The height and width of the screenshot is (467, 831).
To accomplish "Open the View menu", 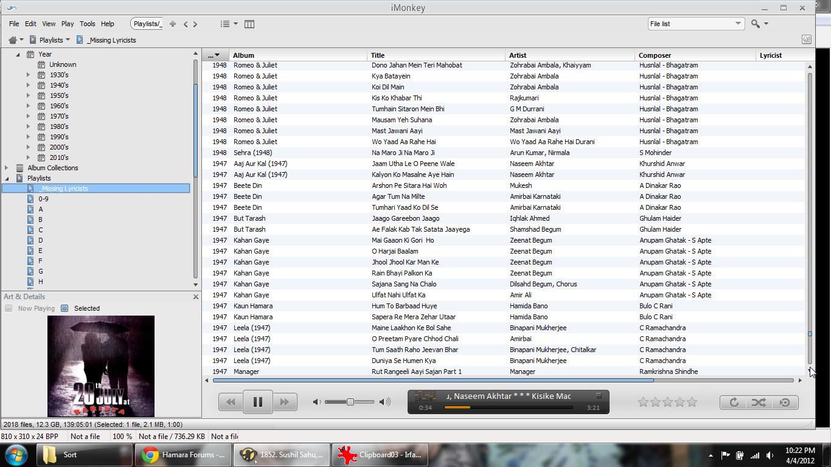I will point(49,24).
